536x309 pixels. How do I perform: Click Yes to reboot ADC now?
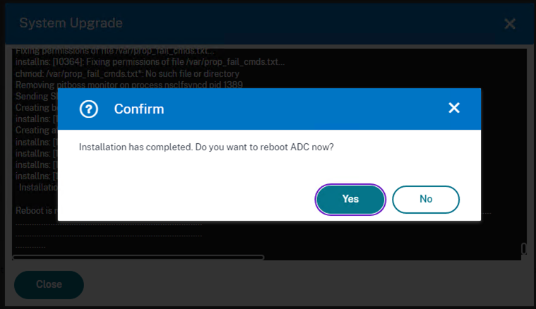click(350, 200)
